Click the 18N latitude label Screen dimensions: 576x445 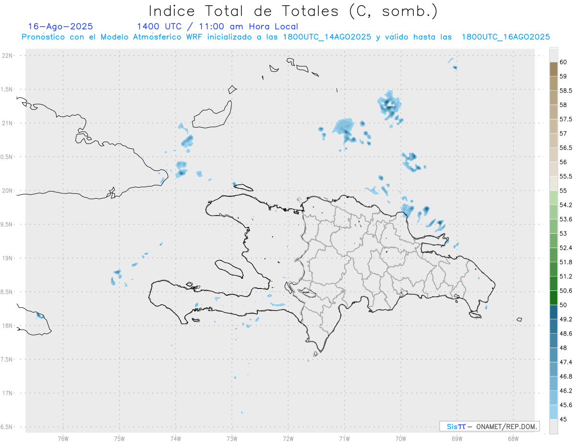point(7,325)
